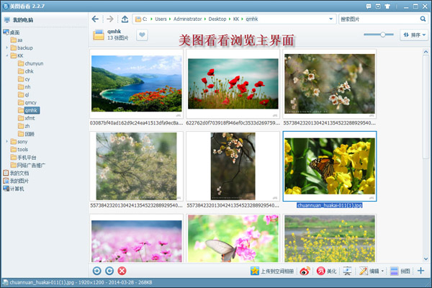Image resolution: width=432 pixels, height=288 pixels.
Task: Select the butterfly on yellow flowers thumbnail
Action: [330, 166]
